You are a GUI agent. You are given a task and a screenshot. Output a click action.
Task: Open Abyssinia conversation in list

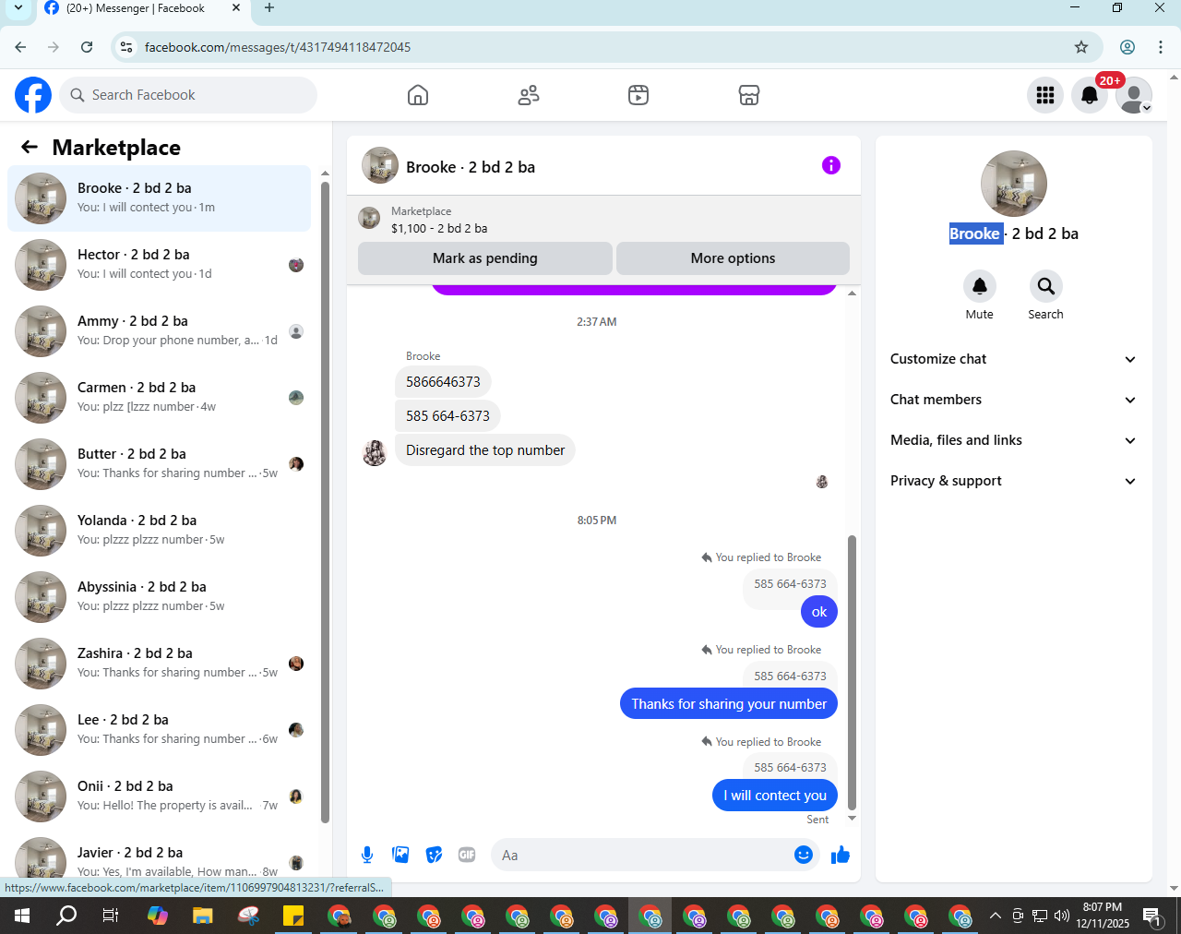click(x=159, y=597)
